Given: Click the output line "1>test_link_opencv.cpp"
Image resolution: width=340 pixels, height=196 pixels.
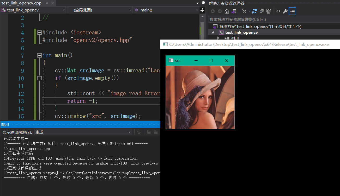Looking at the screenshot, I should click(27, 149).
